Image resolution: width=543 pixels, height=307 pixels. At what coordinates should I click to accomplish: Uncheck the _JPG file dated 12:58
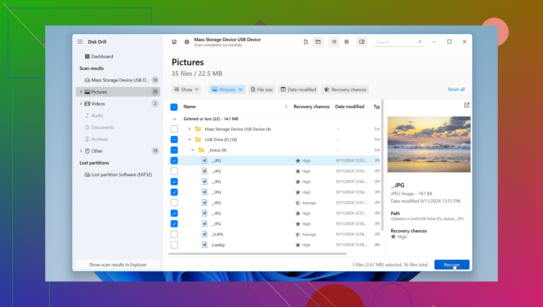point(174,224)
